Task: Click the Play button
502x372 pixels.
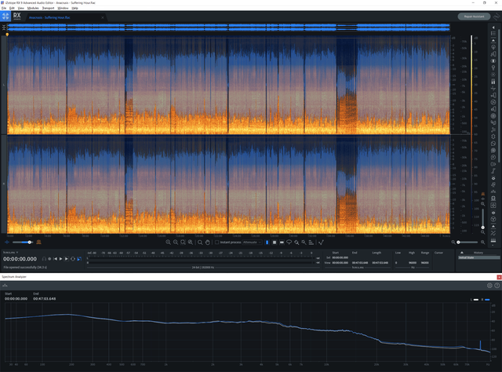Action: [x=61, y=259]
